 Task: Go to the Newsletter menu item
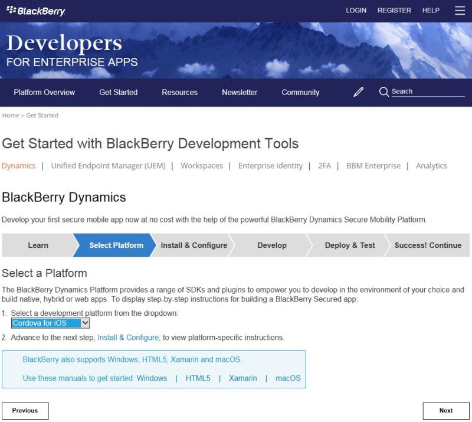(x=240, y=92)
